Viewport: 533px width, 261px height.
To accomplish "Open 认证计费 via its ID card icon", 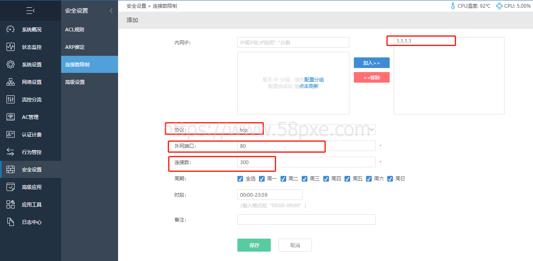I will [x=11, y=134].
